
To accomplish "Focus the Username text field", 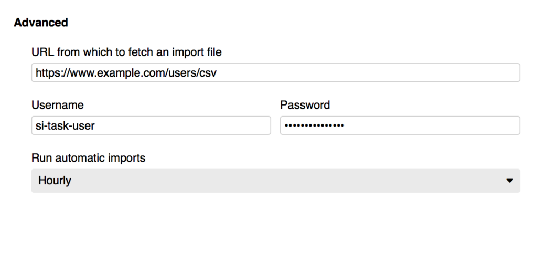I will pyautogui.click(x=151, y=125).
